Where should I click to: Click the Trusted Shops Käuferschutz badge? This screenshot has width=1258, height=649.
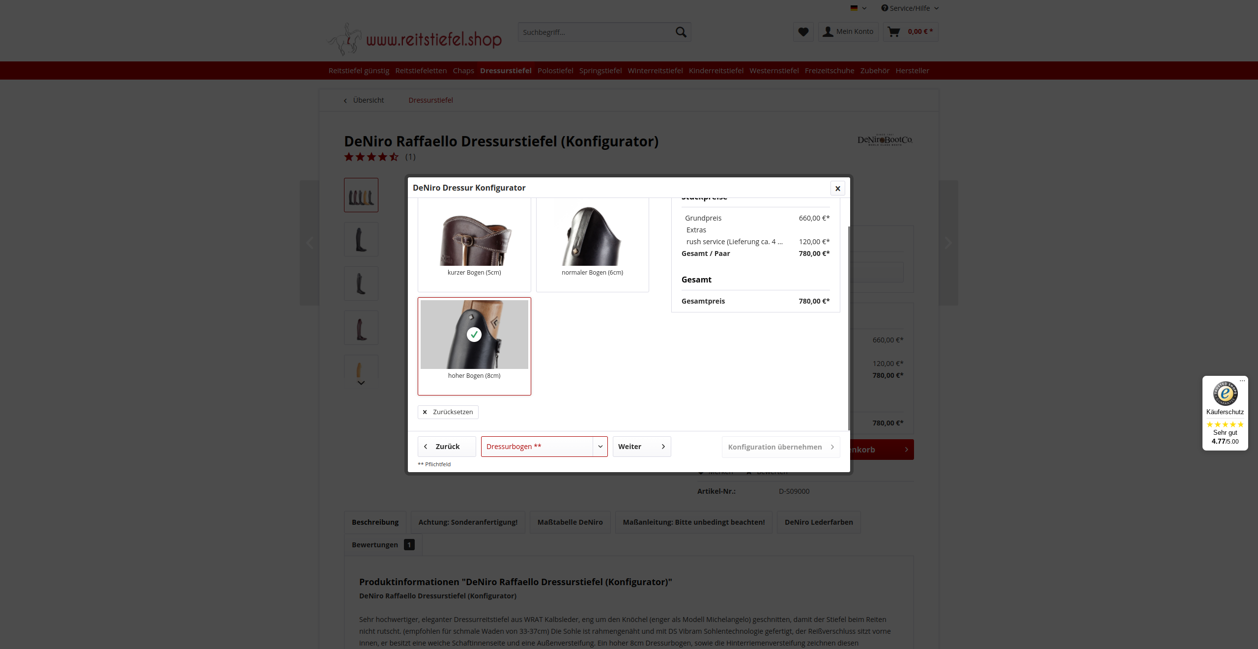[1225, 413]
